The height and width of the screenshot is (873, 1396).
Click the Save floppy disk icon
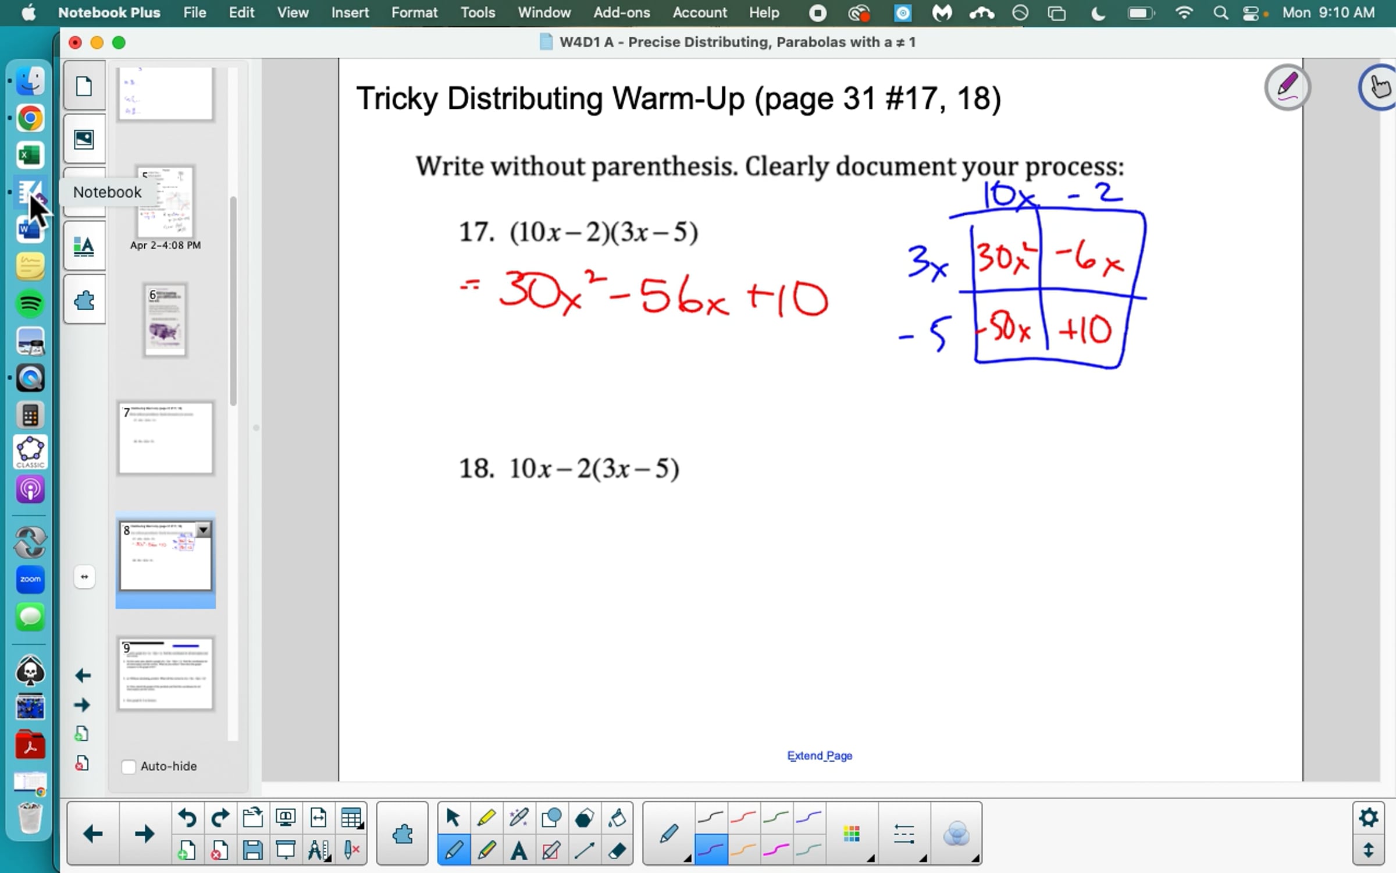pyautogui.click(x=252, y=851)
